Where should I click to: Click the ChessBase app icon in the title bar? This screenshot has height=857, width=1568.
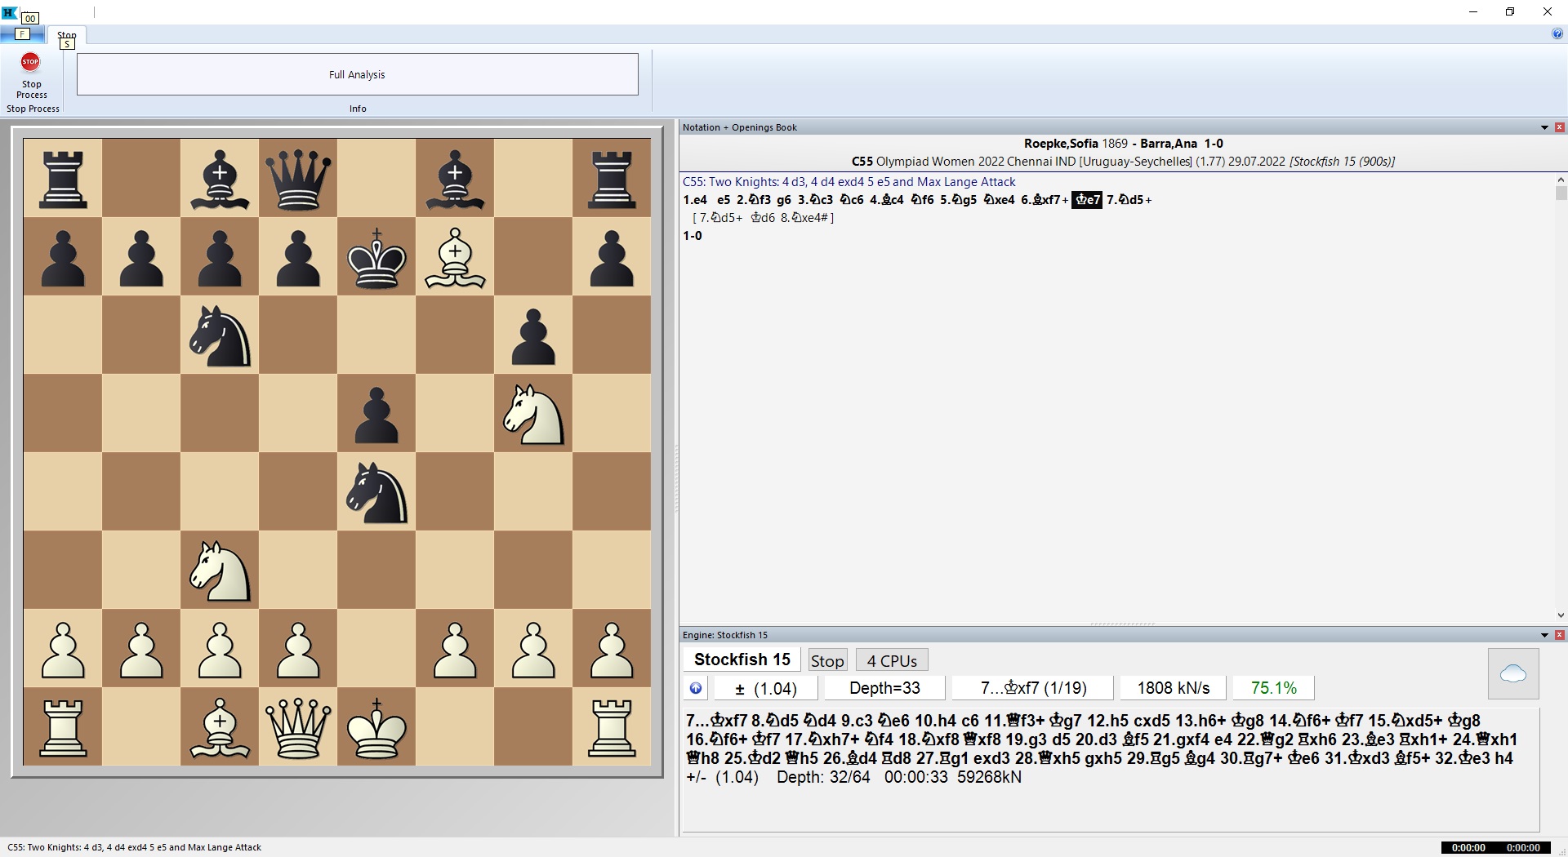pyautogui.click(x=9, y=12)
